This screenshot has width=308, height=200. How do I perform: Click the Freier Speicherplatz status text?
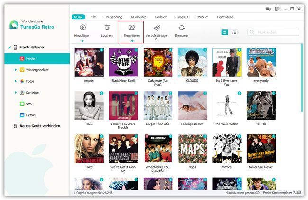pyautogui.click(x=282, y=193)
